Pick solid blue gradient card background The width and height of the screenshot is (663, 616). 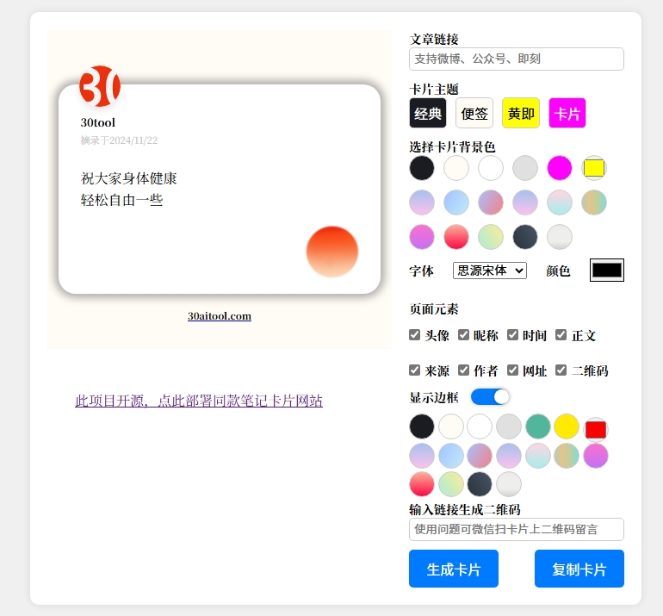click(x=456, y=202)
